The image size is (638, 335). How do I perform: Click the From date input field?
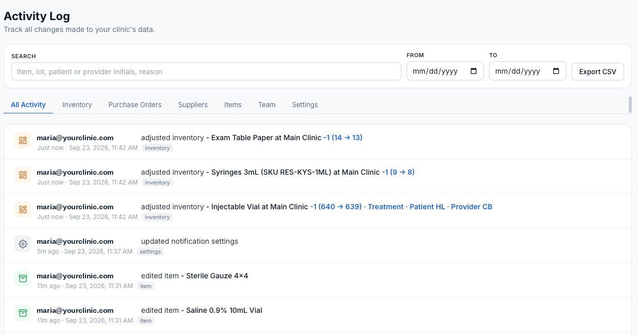click(445, 71)
